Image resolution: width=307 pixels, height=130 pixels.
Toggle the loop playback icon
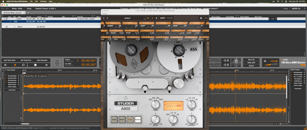pos(23,65)
